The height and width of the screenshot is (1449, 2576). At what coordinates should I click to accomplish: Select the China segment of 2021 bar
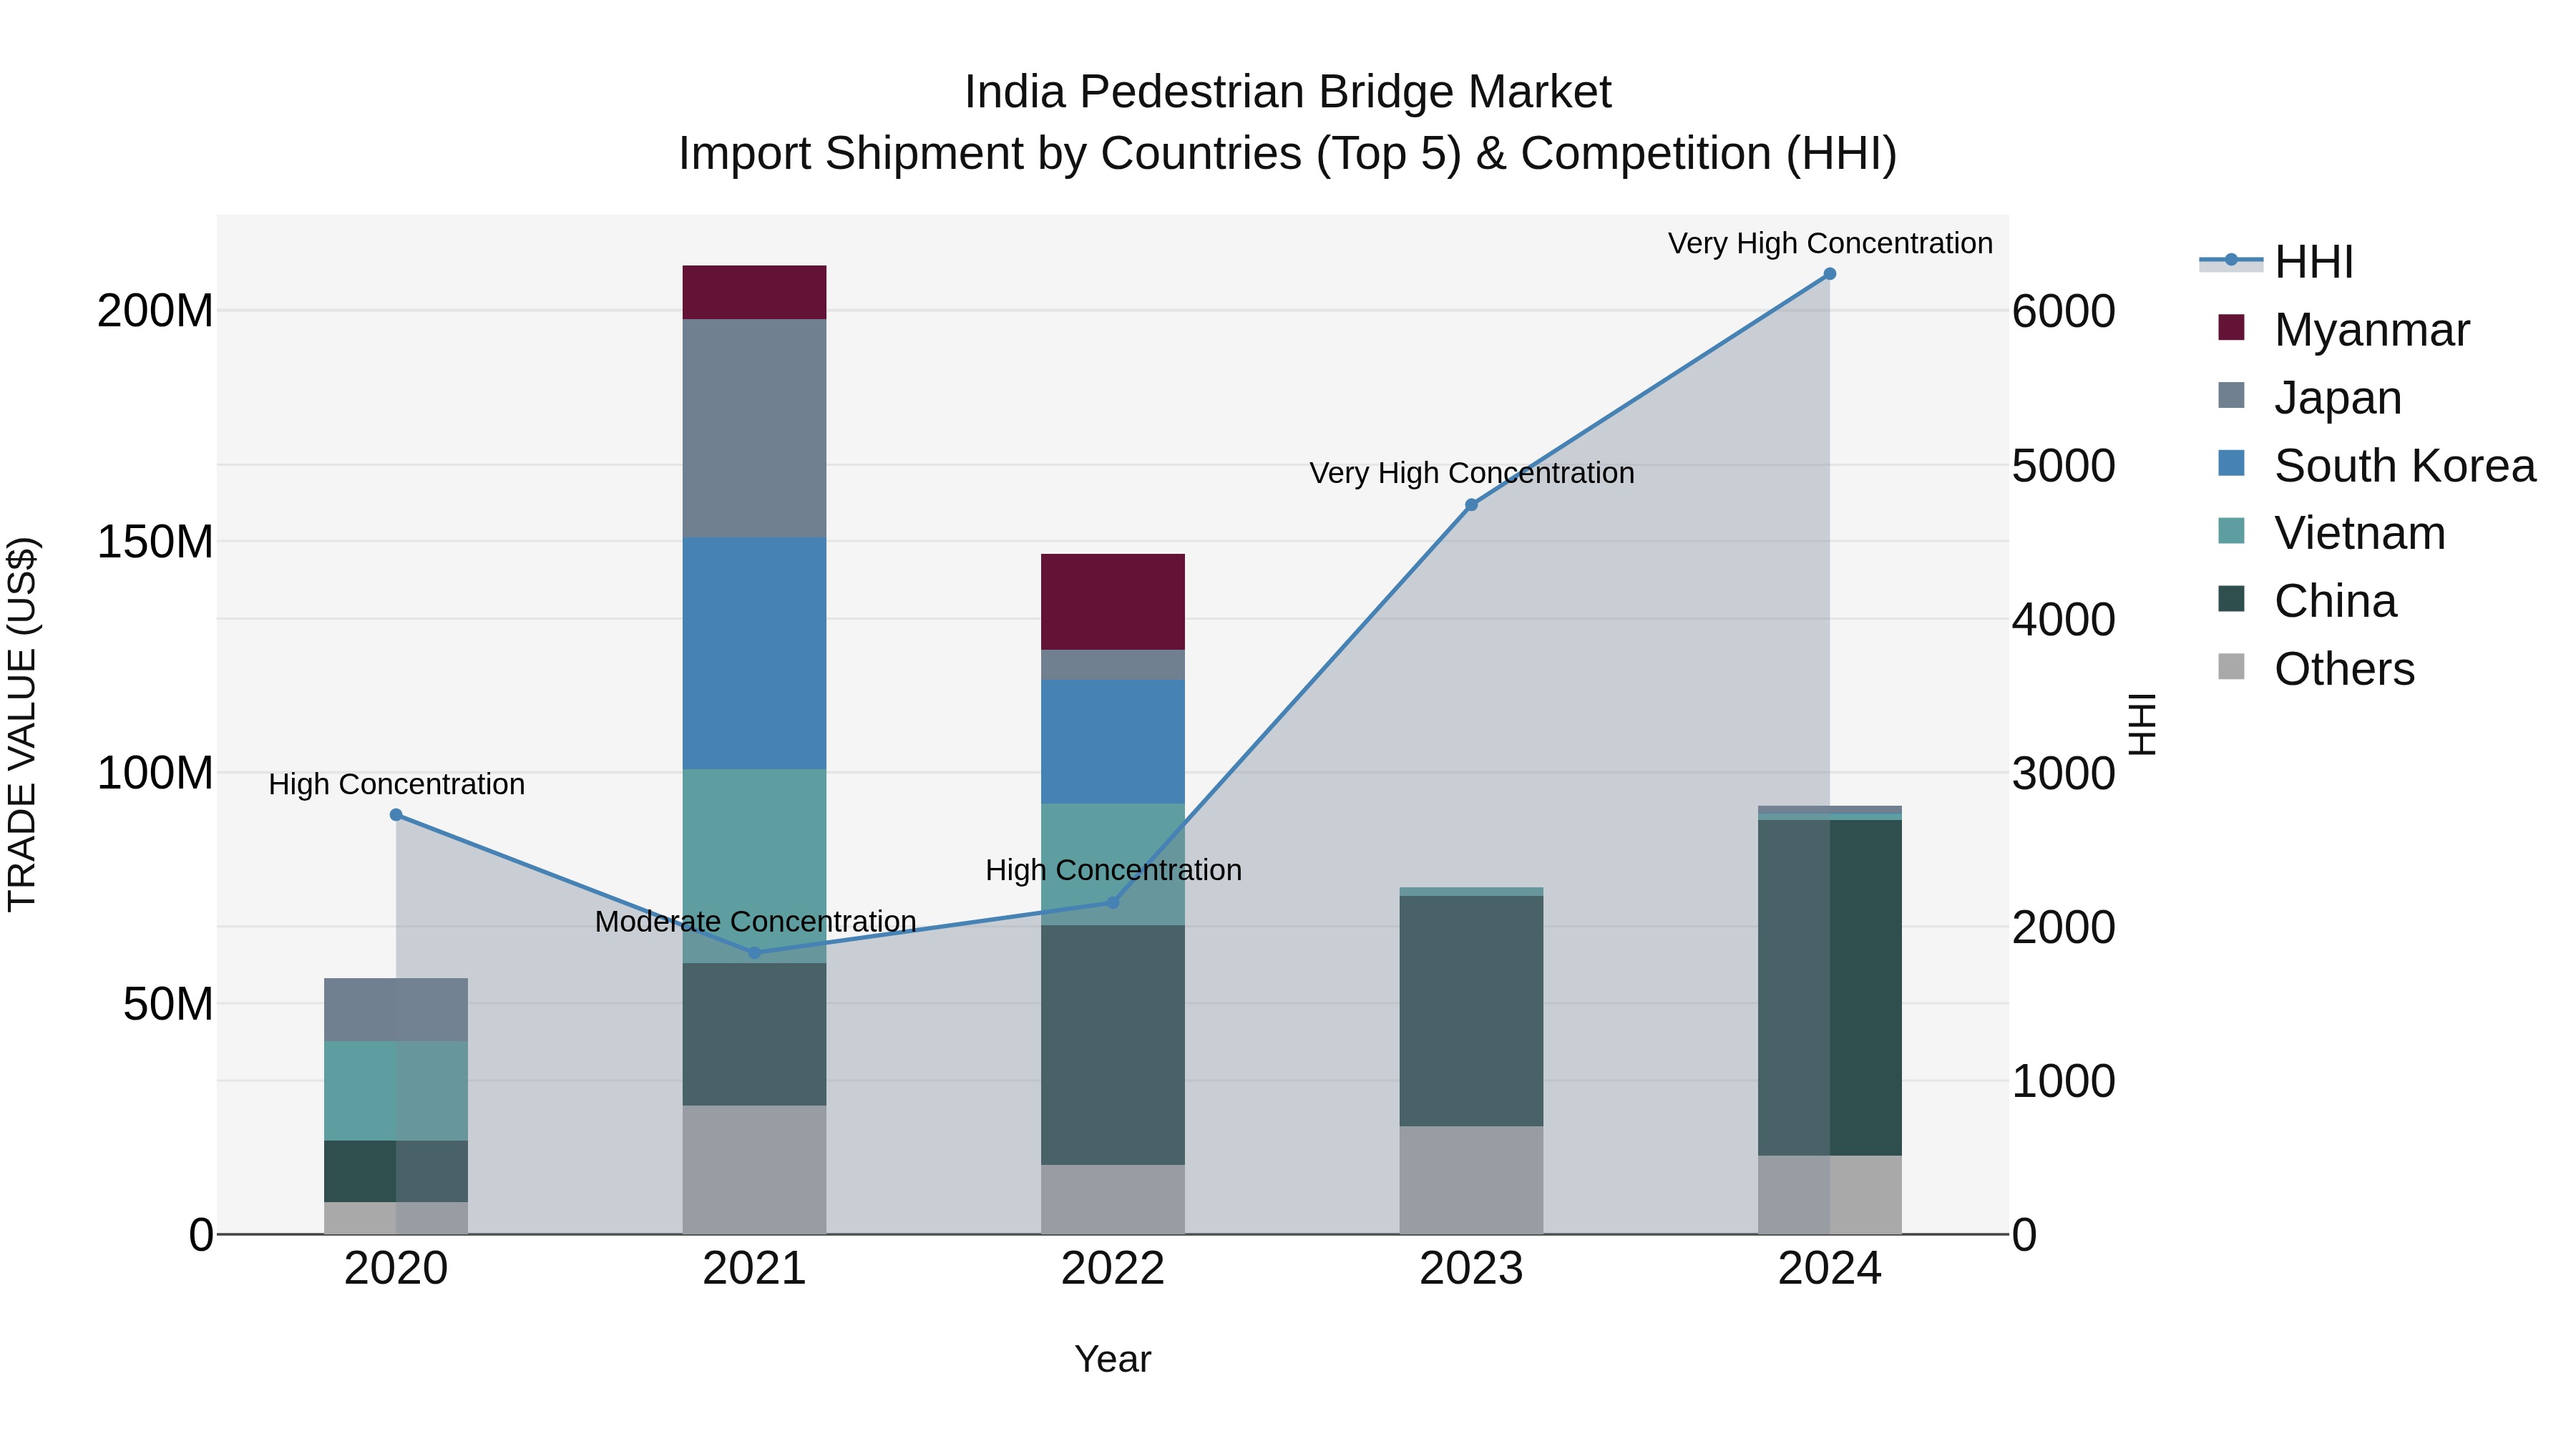[755, 1034]
